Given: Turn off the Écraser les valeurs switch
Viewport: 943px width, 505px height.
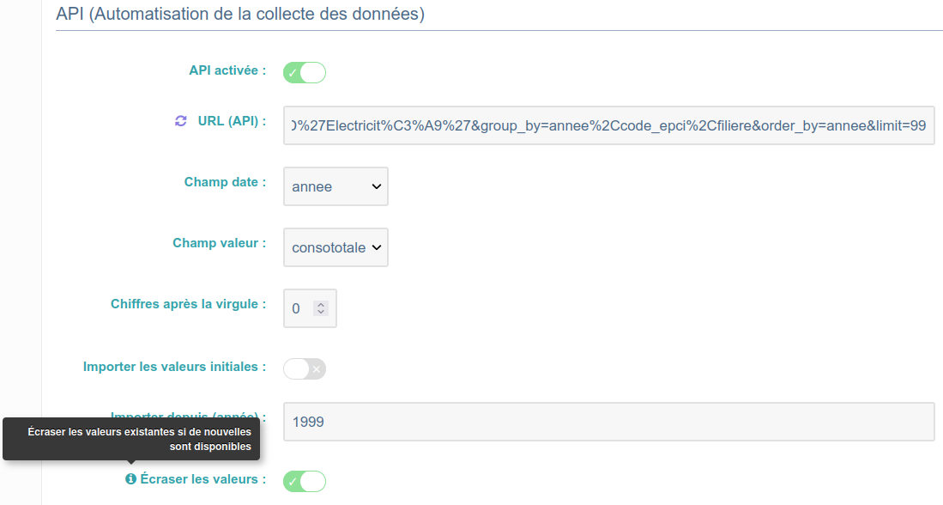Looking at the screenshot, I should pyautogui.click(x=305, y=481).
